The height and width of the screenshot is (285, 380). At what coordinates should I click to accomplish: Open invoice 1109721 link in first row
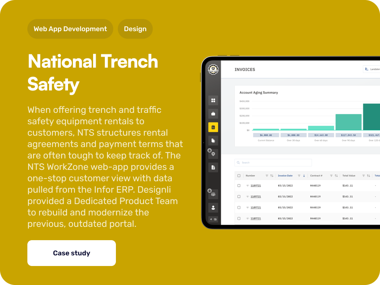click(x=256, y=185)
